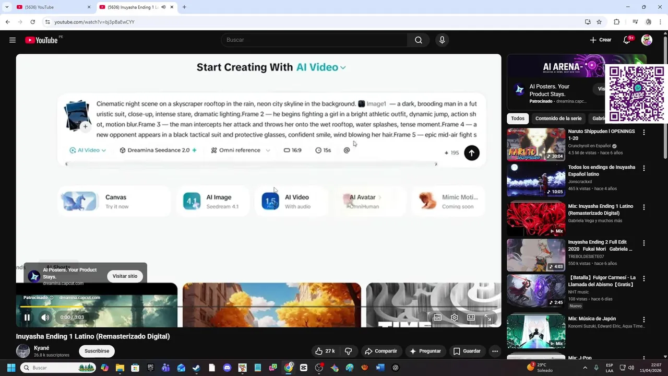This screenshot has height=376, width=668.
Task: Click the Visitar sitio ad button
Action: [125, 276]
